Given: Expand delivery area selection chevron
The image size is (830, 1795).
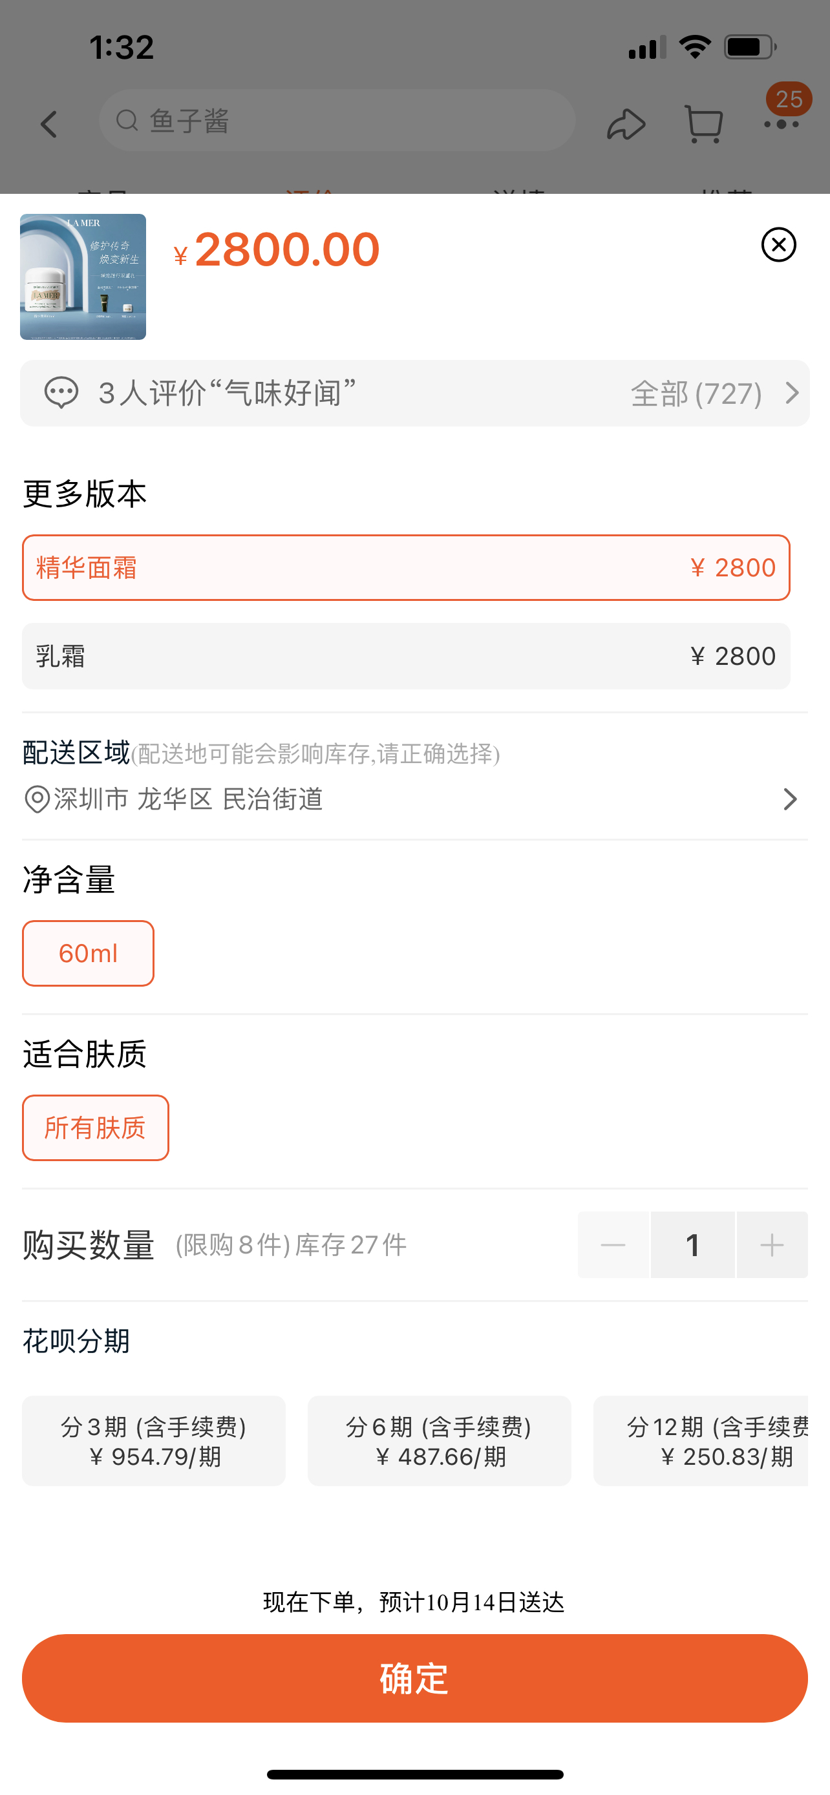Looking at the screenshot, I should (x=789, y=799).
